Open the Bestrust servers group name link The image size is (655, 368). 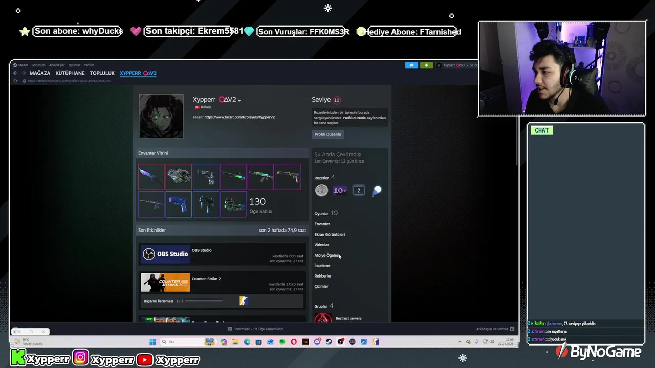[x=348, y=318]
